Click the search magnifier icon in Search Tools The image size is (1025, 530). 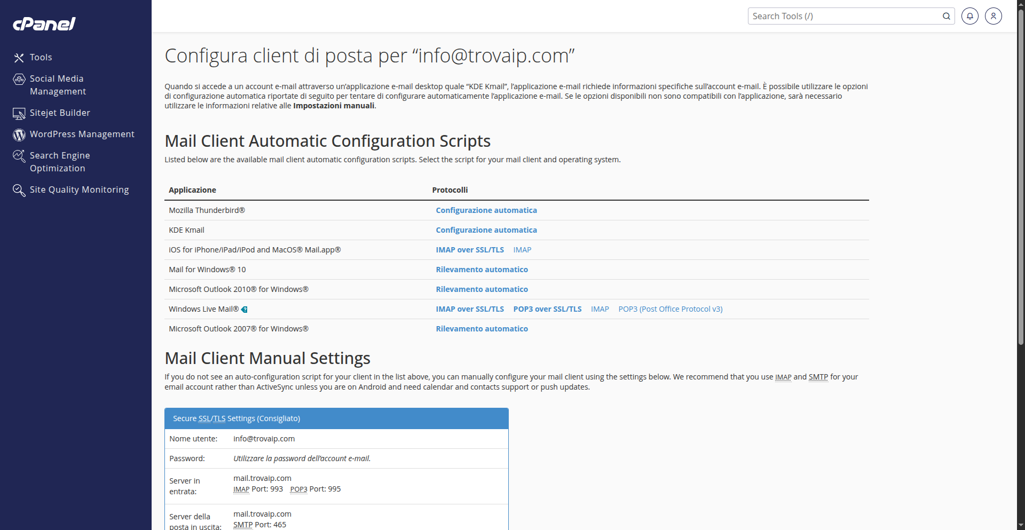[946, 16]
